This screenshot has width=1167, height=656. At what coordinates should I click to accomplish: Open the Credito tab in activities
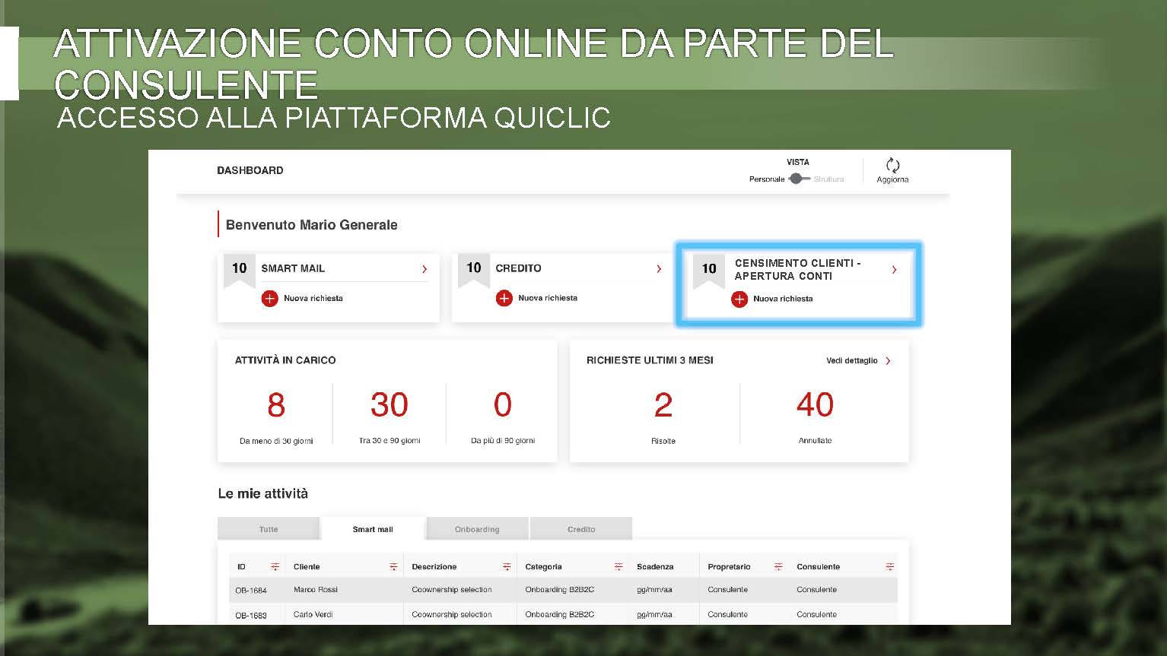(581, 528)
